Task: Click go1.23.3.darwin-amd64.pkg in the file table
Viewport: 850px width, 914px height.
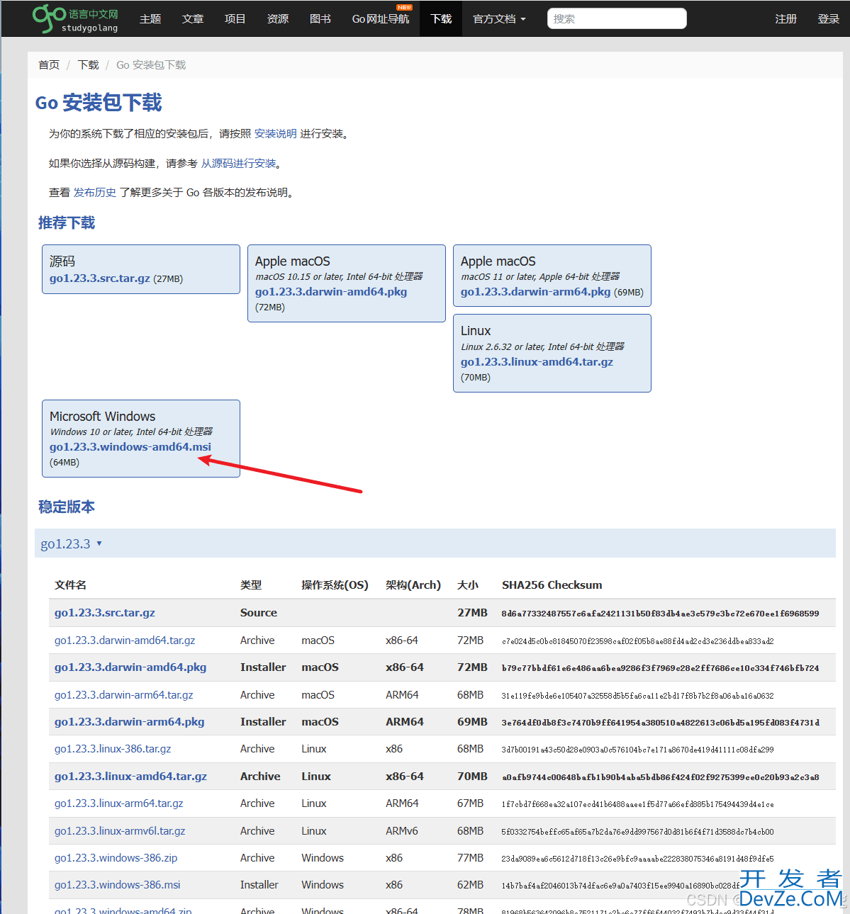Action: click(130, 667)
